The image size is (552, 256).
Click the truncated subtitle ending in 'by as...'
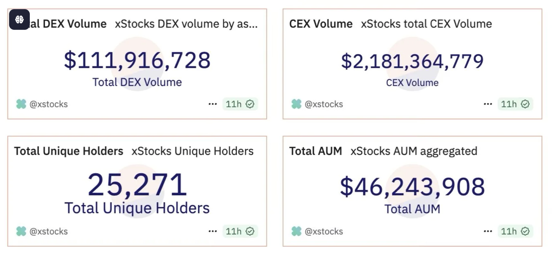coord(186,24)
